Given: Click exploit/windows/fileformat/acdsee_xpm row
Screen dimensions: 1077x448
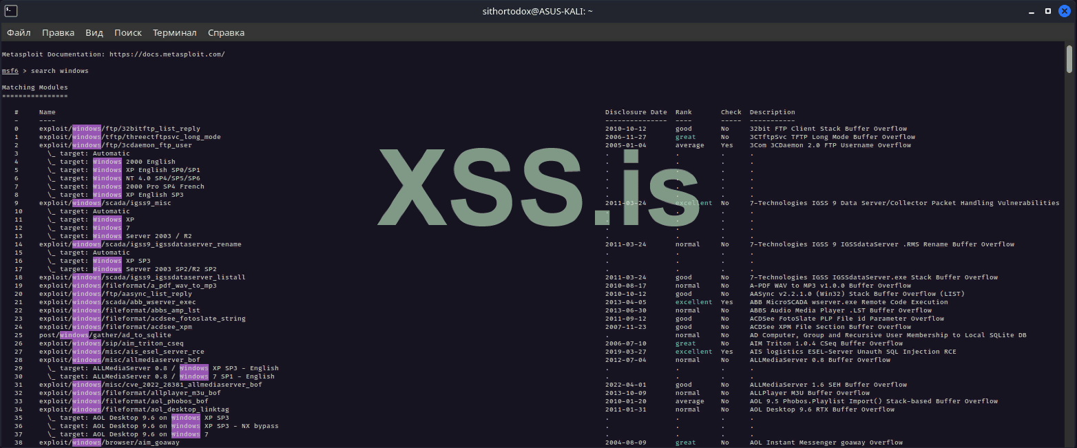Looking at the screenshot, I should 116,327.
